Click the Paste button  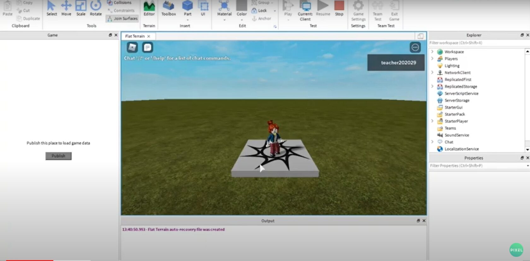(8, 9)
